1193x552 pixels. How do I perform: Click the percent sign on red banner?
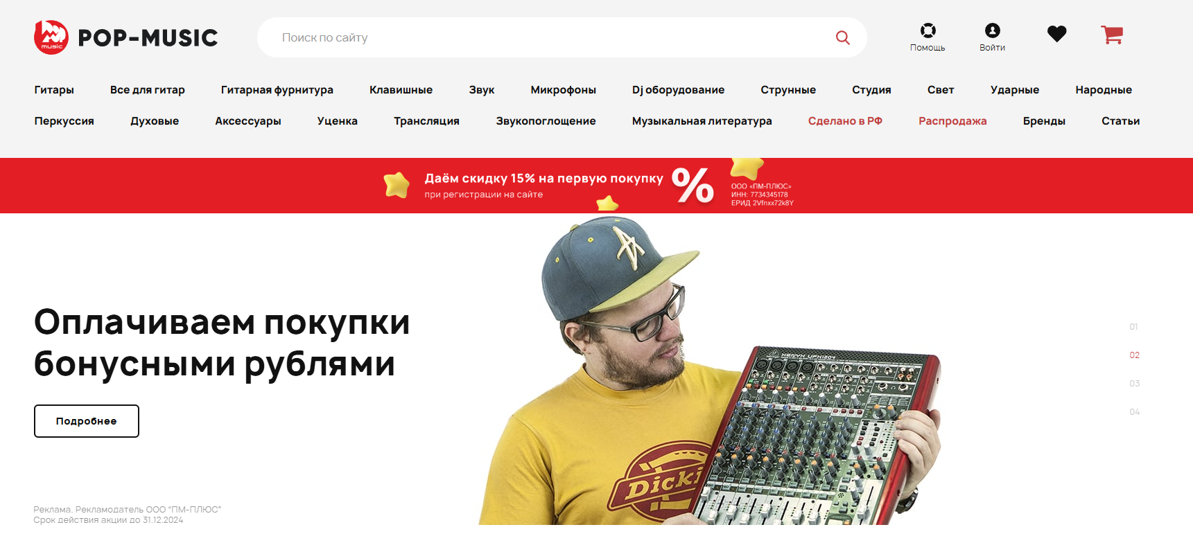693,186
